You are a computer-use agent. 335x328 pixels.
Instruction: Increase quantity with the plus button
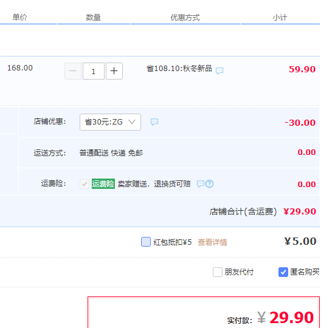pyautogui.click(x=114, y=71)
